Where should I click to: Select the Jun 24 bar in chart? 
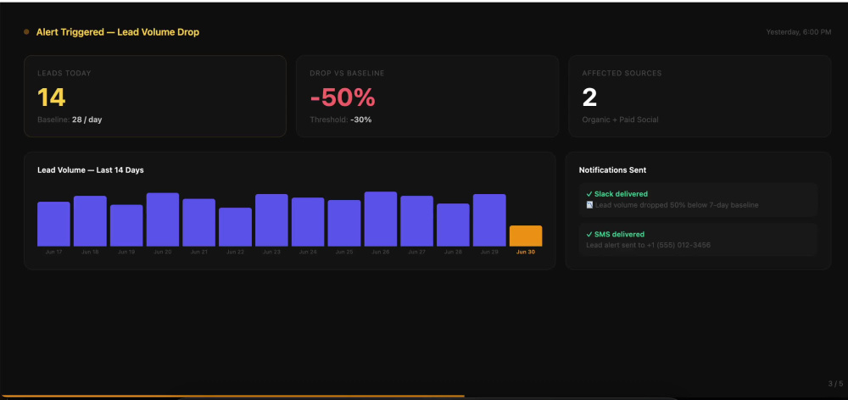tap(308, 222)
